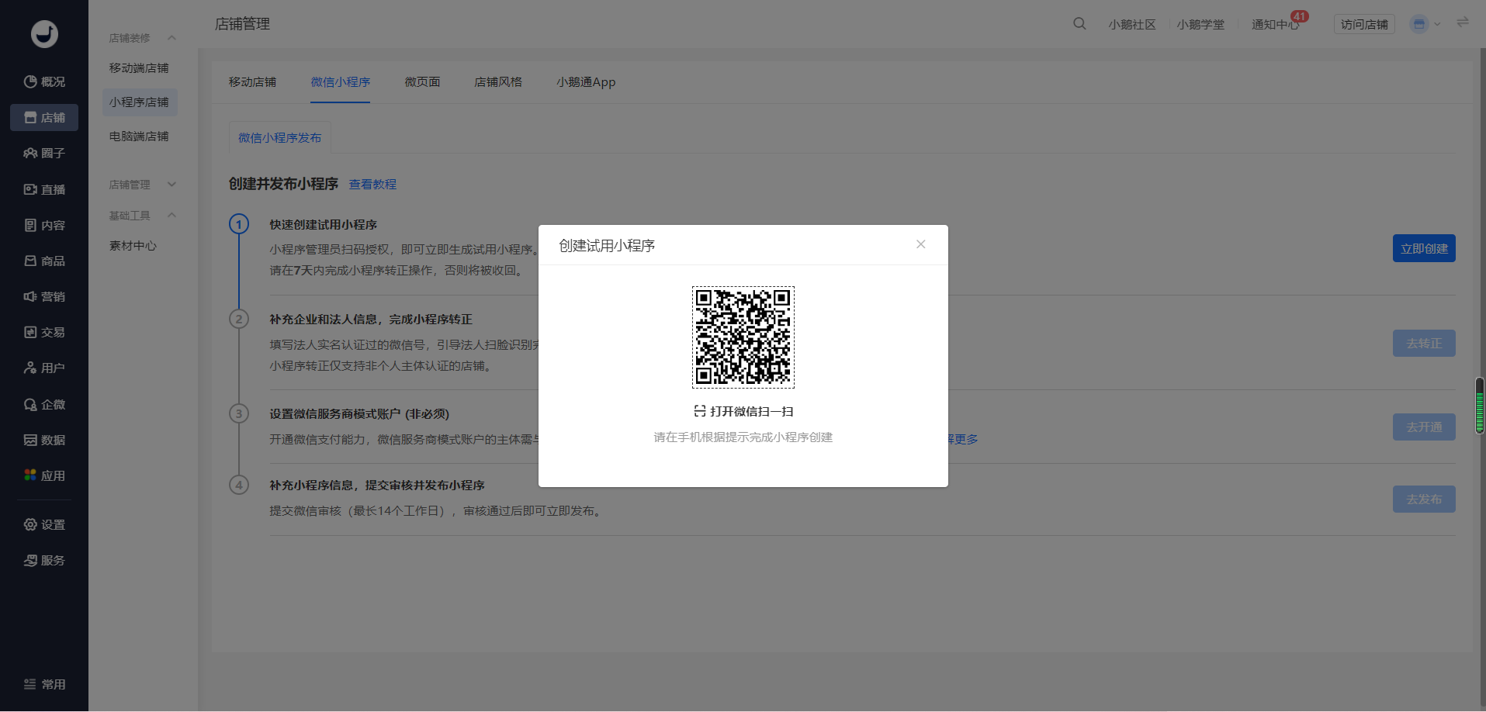Click the 小鹅通 logo at the sidebar top

44,33
